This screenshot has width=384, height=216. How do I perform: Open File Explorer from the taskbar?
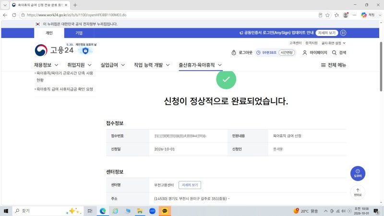coord(140,211)
